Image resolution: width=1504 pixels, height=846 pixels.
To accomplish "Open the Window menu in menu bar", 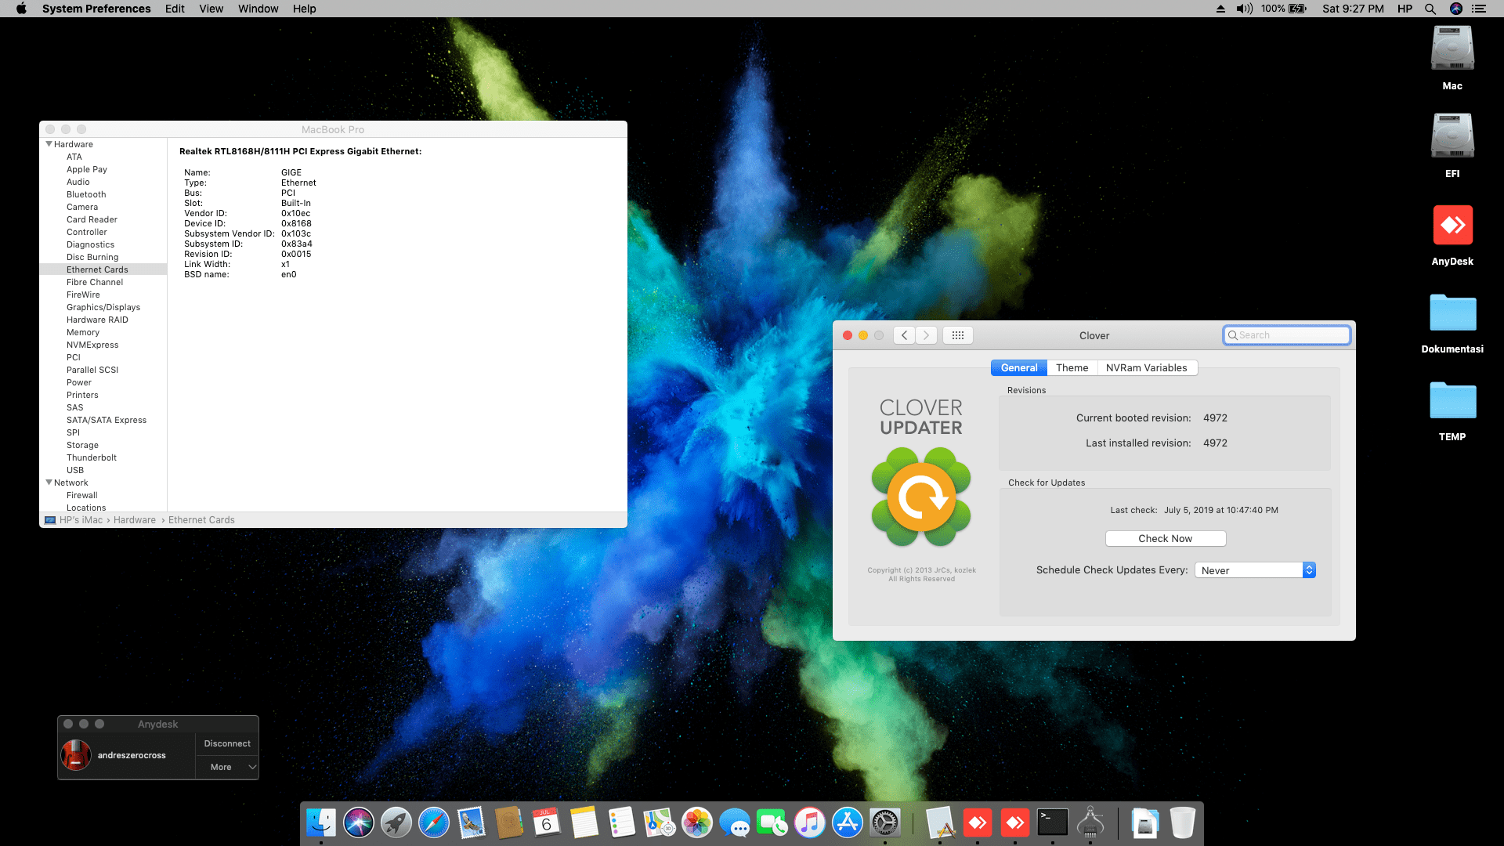I will 258,9.
